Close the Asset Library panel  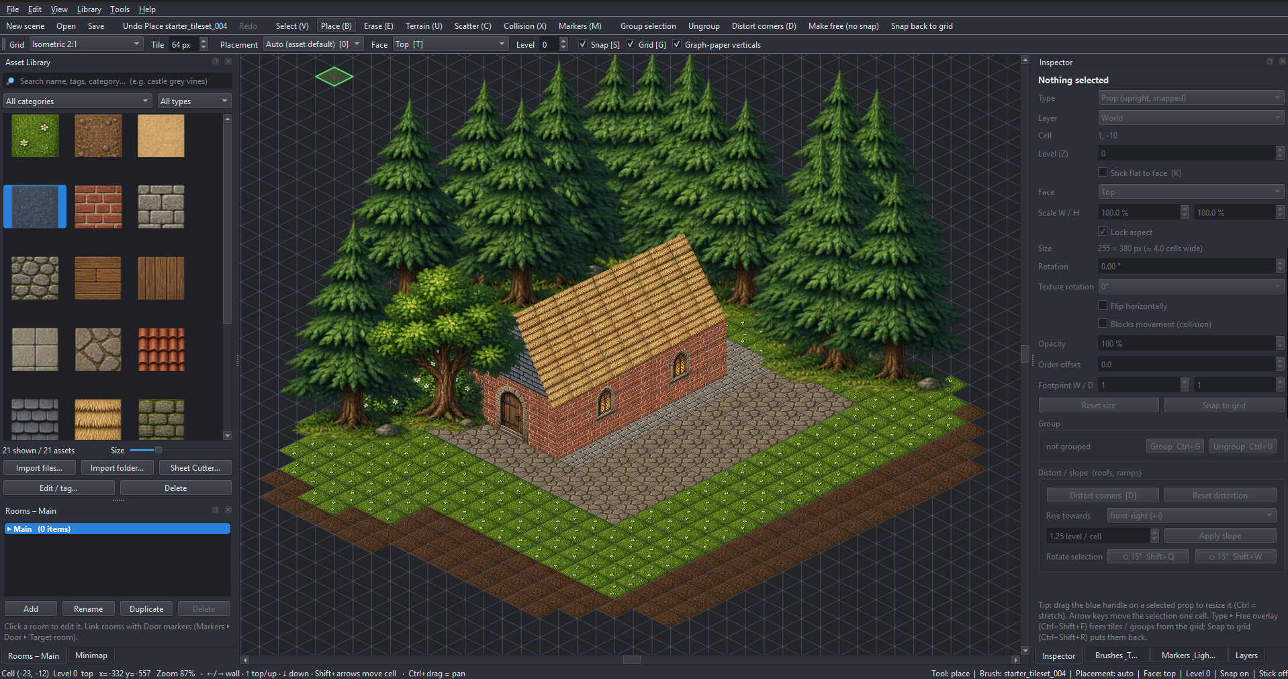pos(228,61)
